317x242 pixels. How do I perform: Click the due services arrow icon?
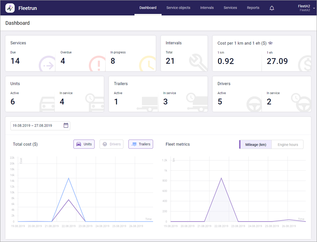pos(47,64)
